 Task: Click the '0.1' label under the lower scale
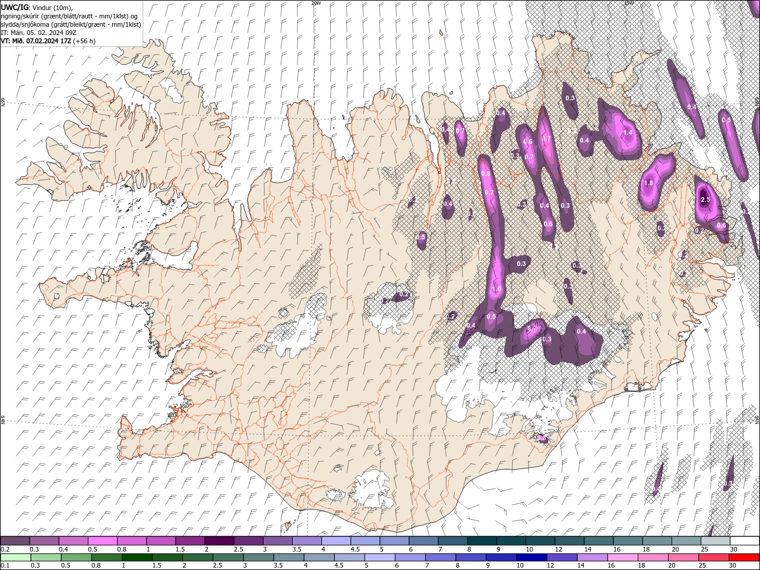(x=5, y=566)
